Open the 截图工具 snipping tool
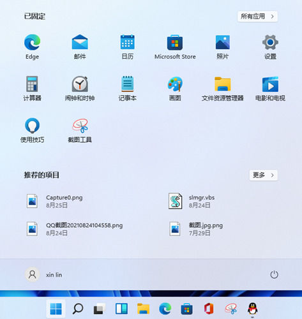The image size is (302, 319). 80,130
